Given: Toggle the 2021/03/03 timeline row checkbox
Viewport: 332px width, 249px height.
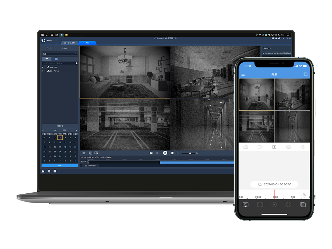Looking at the screenshot, I should (86, 166).
